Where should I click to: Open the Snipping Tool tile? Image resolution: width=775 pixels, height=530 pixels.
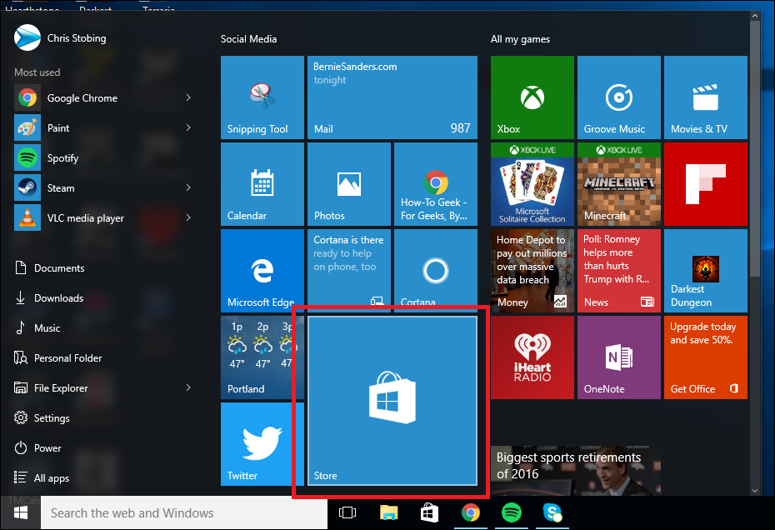pyautogui.click(x=262, y=97)
